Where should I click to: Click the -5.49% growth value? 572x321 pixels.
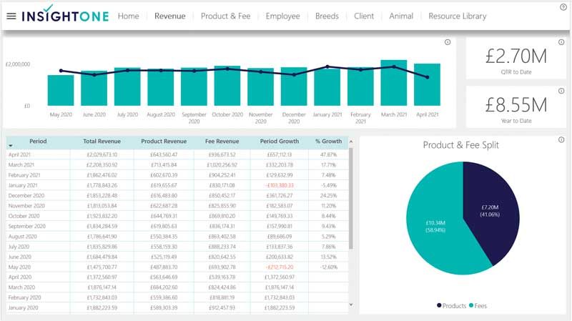328,185
